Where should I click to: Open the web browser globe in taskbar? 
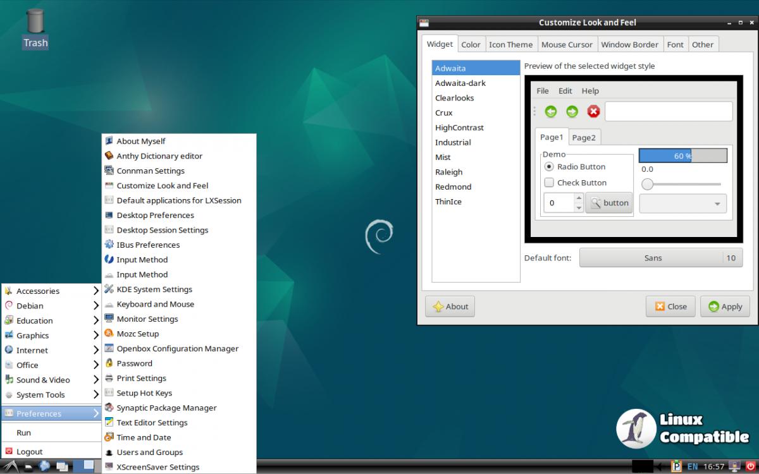(45, 466)
